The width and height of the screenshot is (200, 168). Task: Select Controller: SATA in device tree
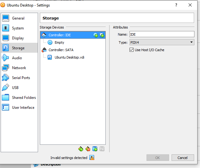73,50
